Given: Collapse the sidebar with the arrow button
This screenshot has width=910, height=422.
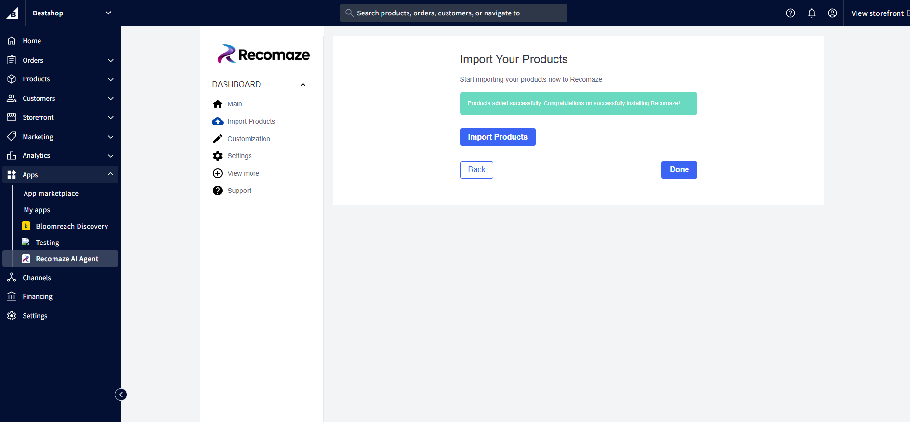Looking at the screenshot, I should [121, 395].
